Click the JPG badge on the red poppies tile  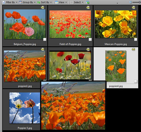pos(88,49)
